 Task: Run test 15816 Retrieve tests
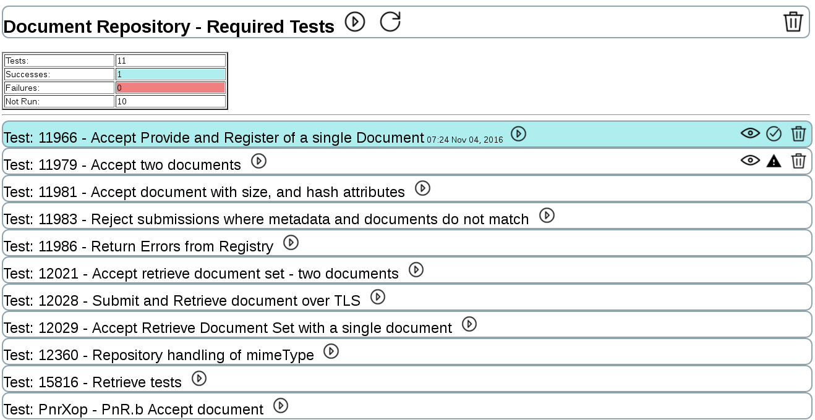tap(198, 379)
